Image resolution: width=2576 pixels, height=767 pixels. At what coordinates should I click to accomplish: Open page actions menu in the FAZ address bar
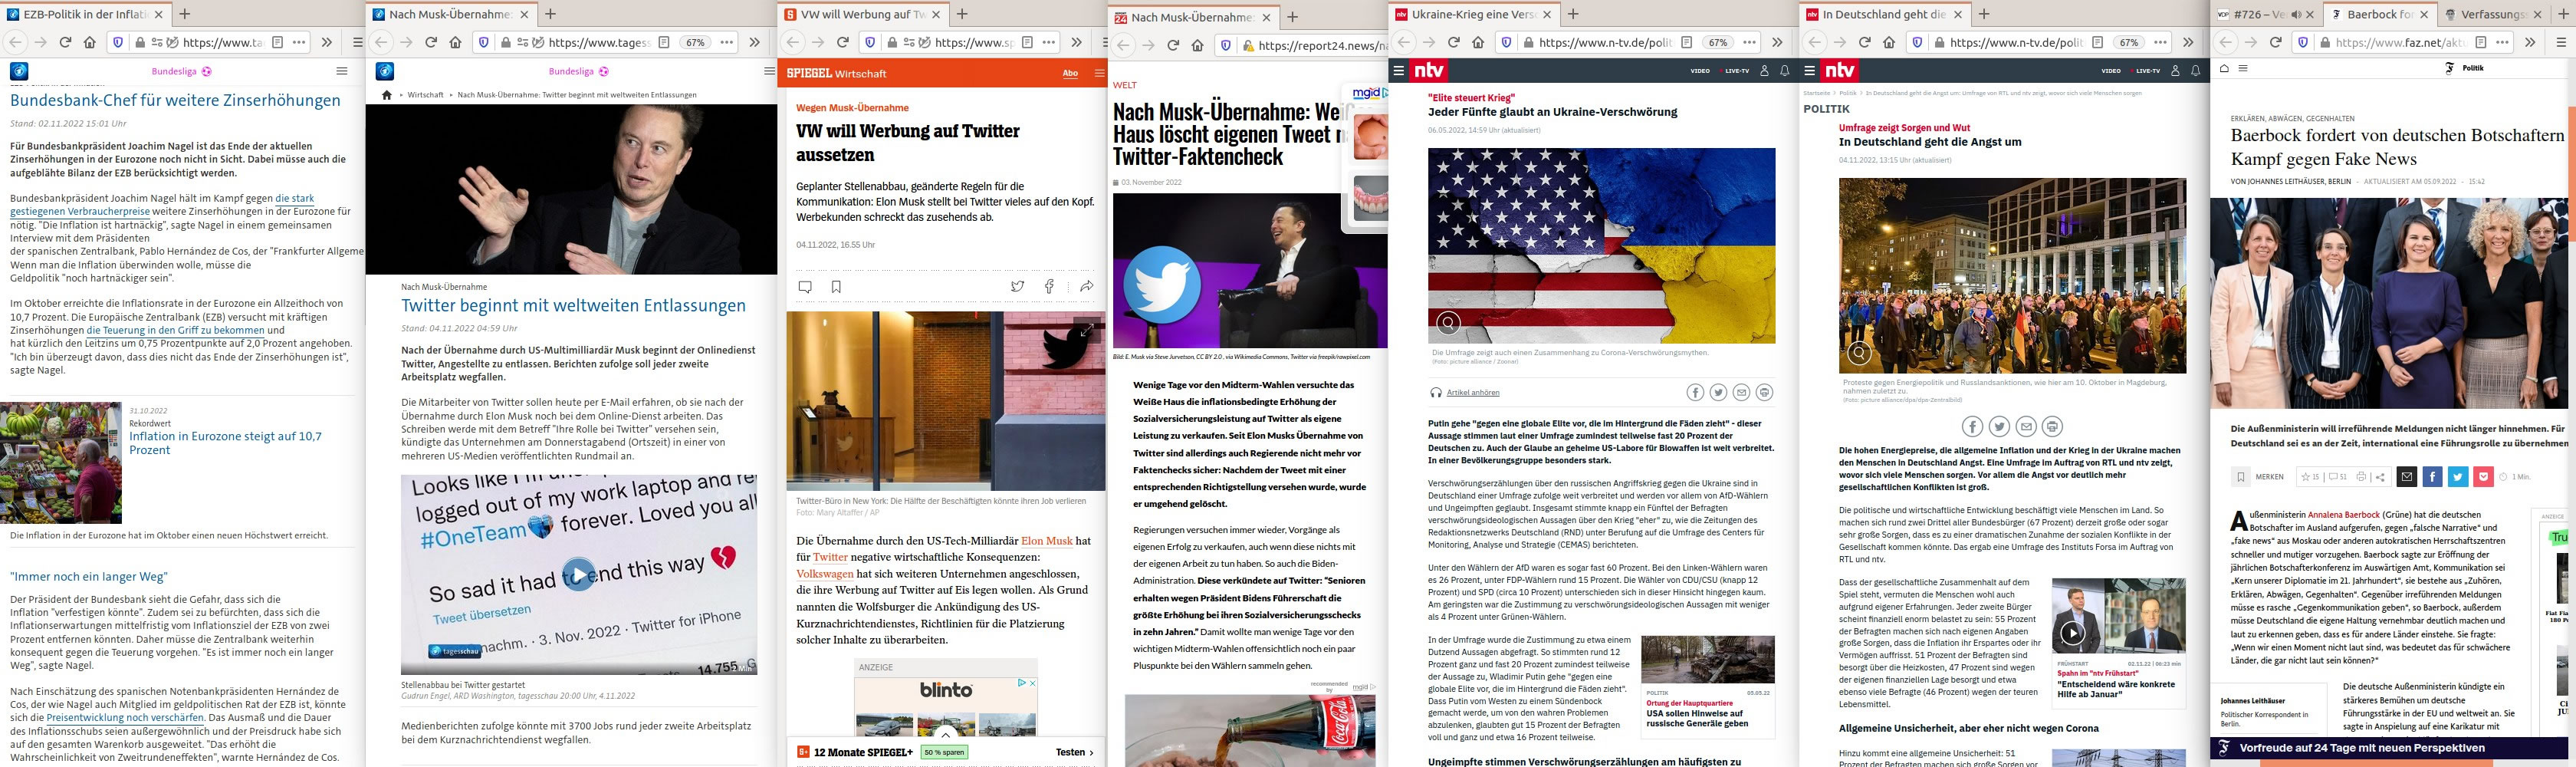coord(2501,42)
